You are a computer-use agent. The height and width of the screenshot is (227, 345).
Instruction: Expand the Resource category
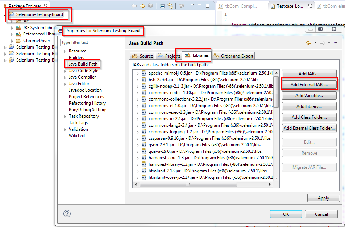tap(65, 51)
